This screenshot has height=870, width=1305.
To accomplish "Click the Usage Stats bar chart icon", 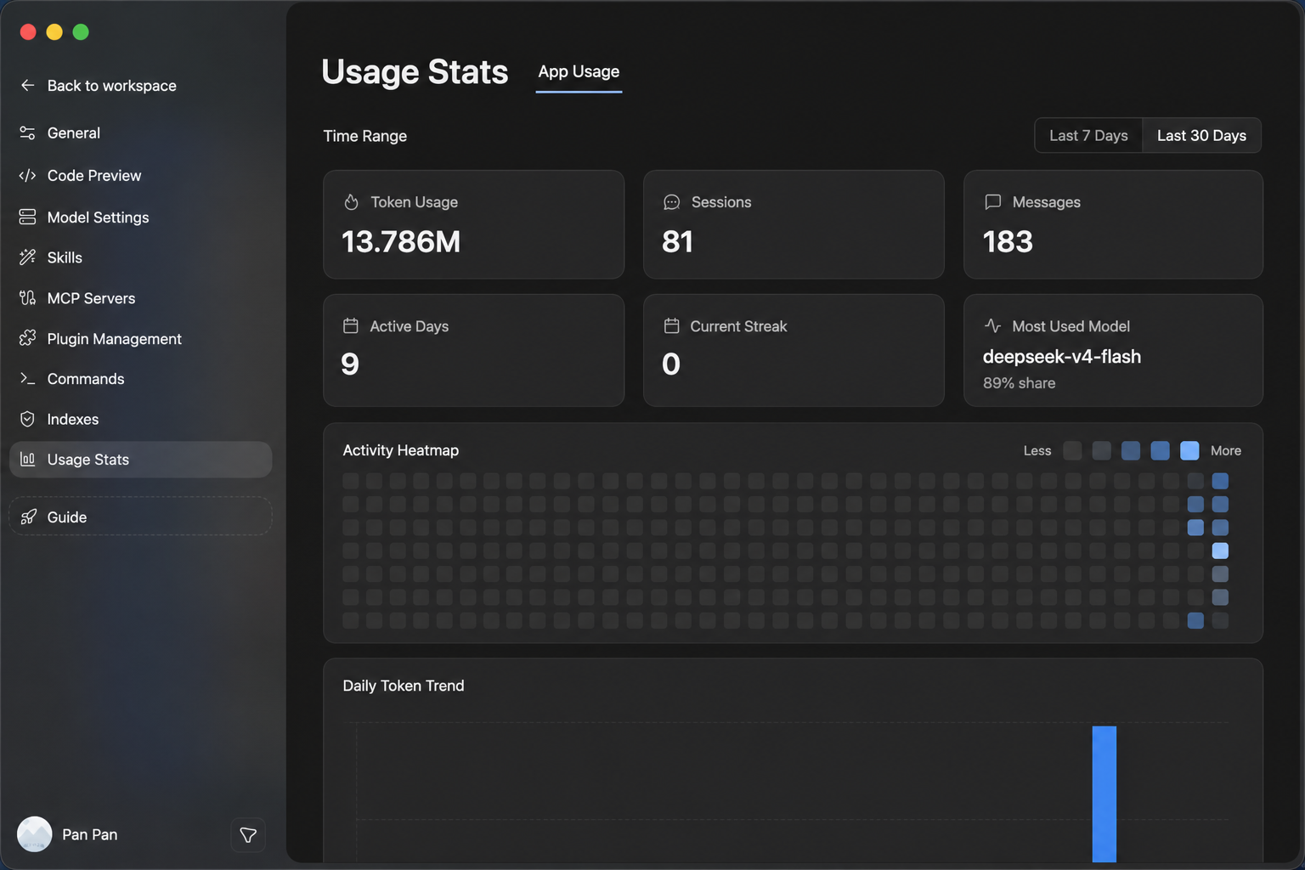I will [27, 459].
